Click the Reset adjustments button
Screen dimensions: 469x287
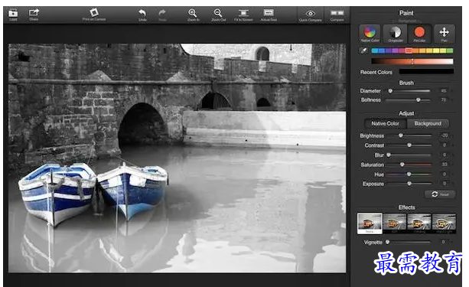tap(440, 194)
